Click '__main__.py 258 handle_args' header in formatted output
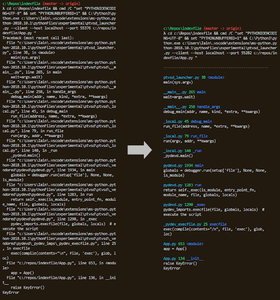The image size is (280, 300). 192,107
